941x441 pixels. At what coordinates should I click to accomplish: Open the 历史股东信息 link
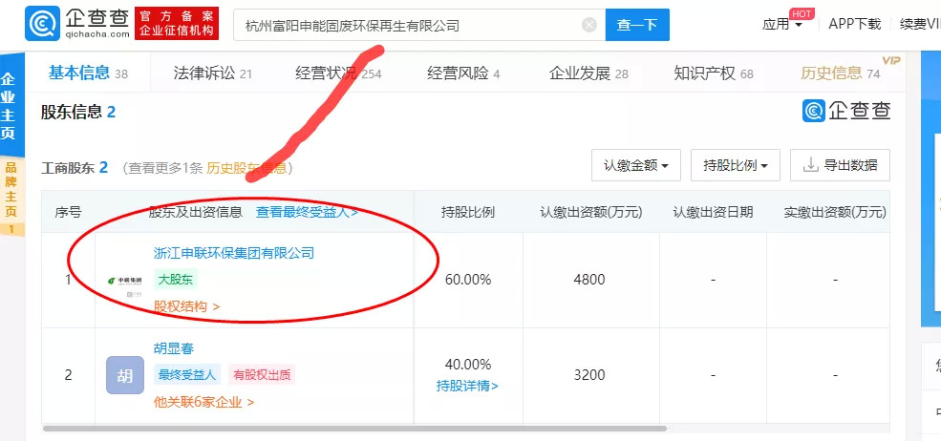pyautogui.click(x=246, y=169)
